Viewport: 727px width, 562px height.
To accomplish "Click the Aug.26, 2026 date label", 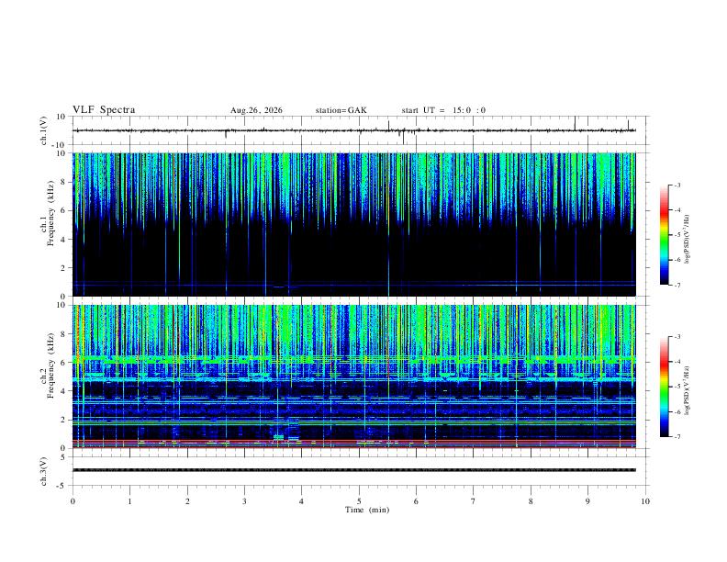I will pyautogui.click(x=256, y=110).
